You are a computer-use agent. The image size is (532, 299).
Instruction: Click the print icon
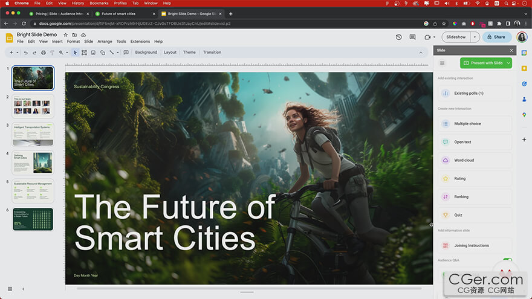43,53
